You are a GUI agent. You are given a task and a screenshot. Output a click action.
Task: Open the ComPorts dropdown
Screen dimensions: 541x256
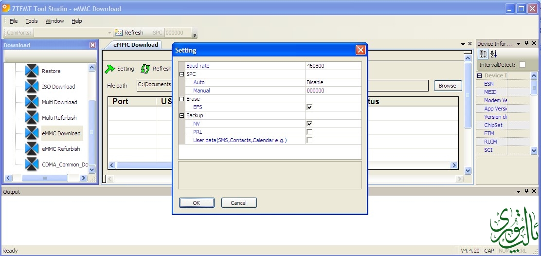pos(110,33)
